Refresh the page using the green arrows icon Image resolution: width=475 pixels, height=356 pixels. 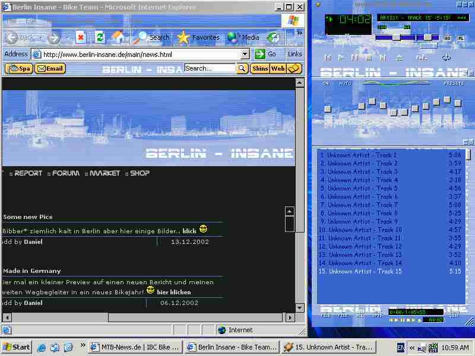100,37
